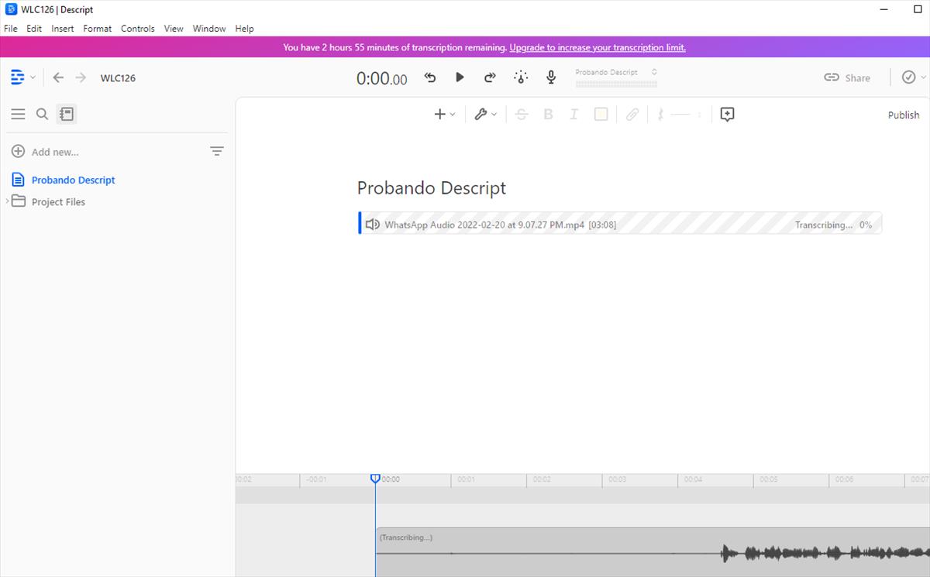Add a comment with the comment icon

pos(727,115)
